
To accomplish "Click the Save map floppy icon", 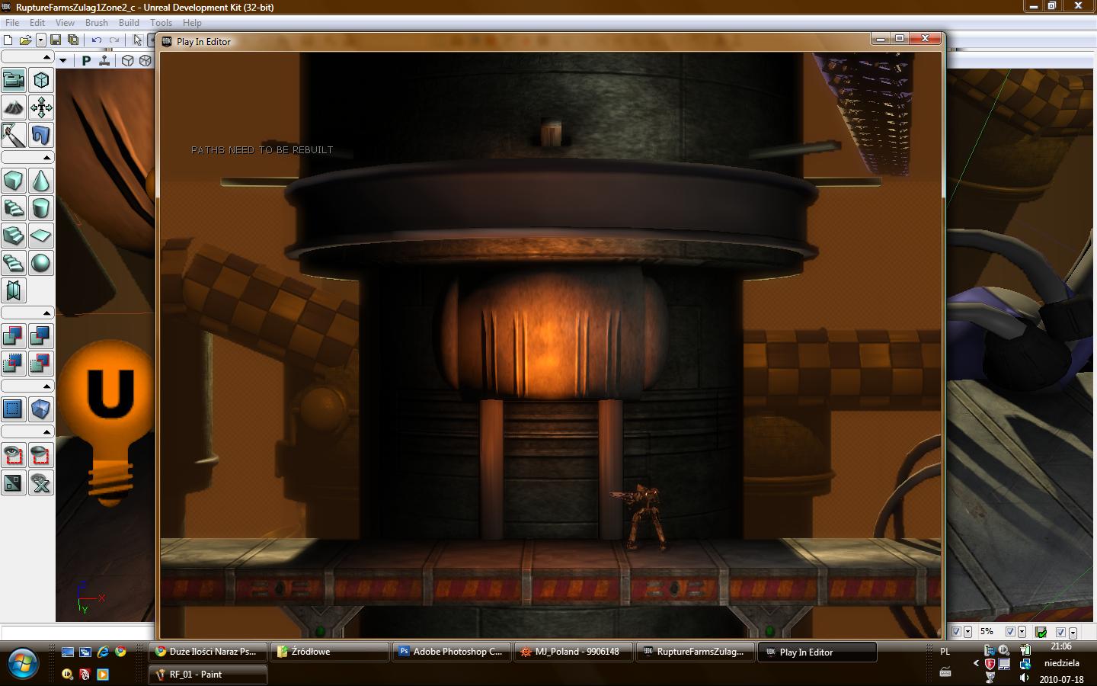I will pyautogui.click(x=56, y=40).
